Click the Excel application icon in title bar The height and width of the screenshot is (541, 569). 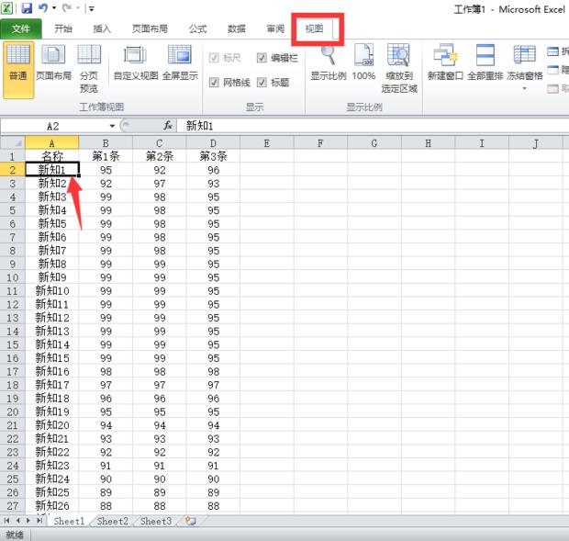click(x=7, y=8)
